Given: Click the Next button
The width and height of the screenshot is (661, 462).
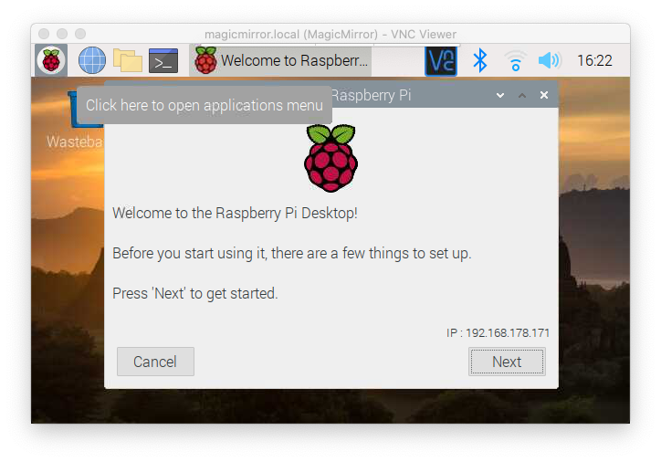Looking at the screenshot, I should 507,362.
